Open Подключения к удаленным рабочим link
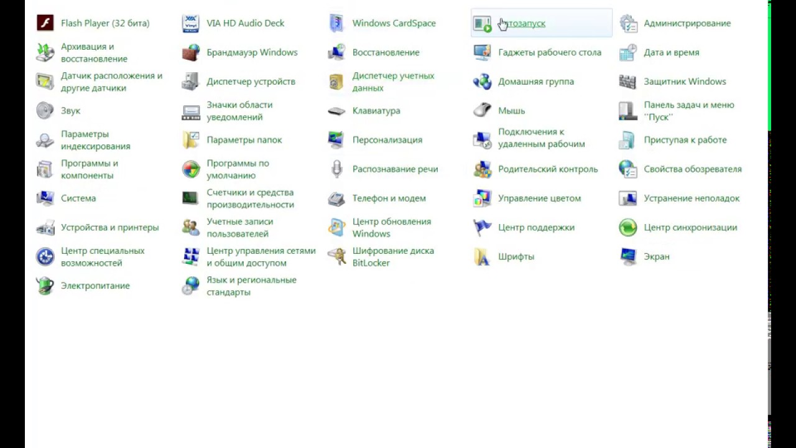The width and height of the screenshot is (796, 448). [541, 138]
